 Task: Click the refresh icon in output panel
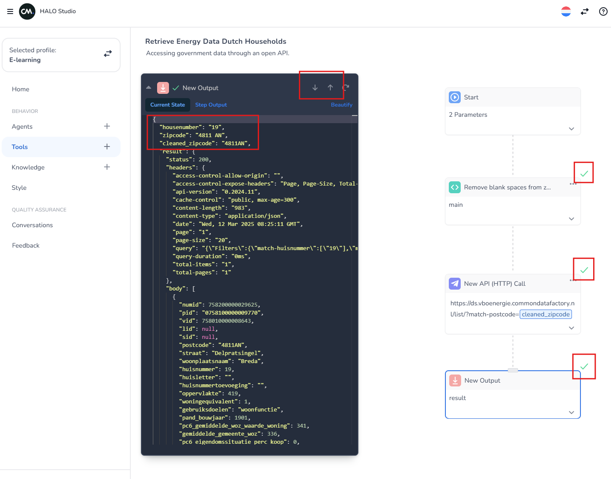pyautogui.click(x=346, y=87)
